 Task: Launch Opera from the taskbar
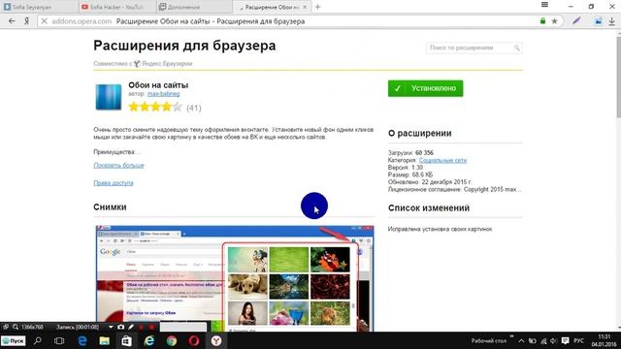194,340
